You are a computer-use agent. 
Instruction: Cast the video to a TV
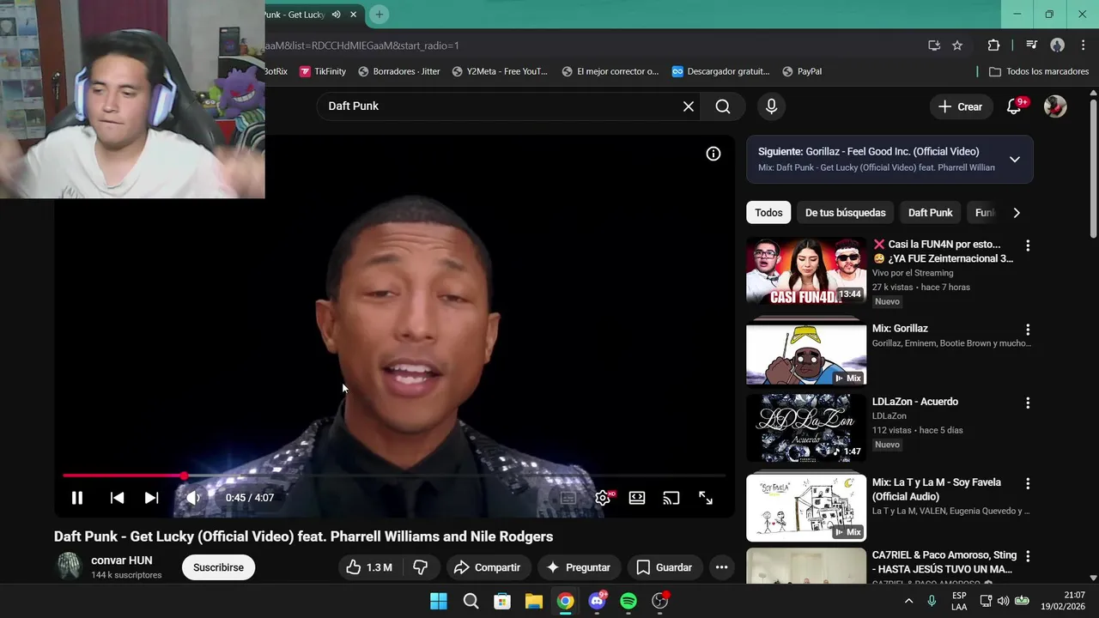click(x=671, y=498)
